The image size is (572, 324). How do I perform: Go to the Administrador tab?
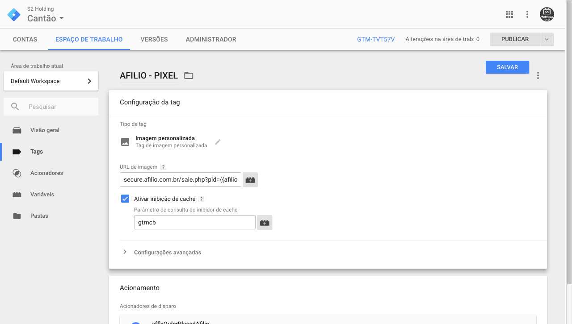211,39
